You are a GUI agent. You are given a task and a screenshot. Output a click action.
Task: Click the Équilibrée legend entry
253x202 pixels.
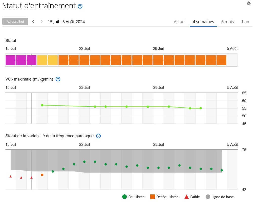pos(133,197)
